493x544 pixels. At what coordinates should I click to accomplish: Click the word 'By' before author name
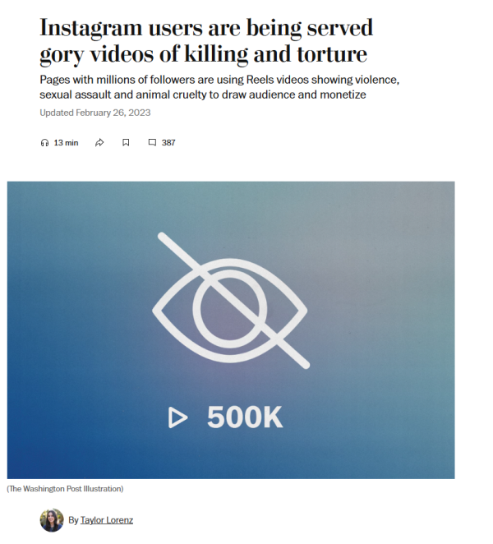pos(73,520)
